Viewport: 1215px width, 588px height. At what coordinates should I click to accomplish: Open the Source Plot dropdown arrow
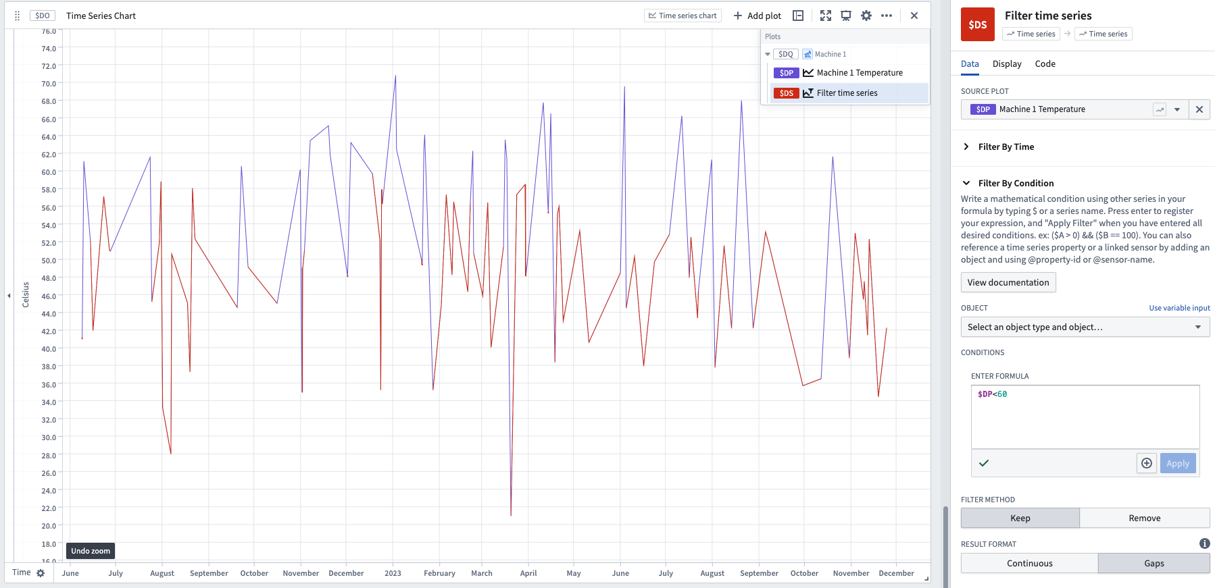1177,109
